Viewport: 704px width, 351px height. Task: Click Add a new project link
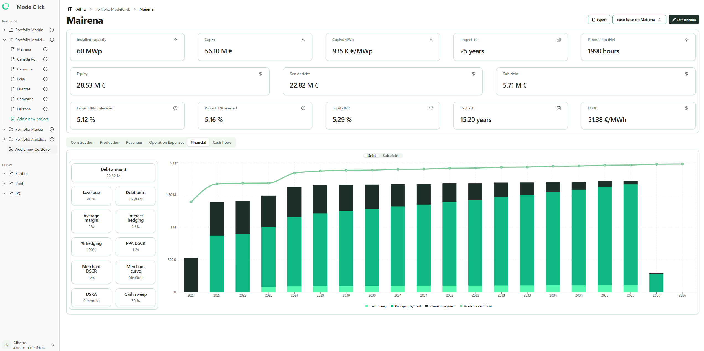[32, 119]
